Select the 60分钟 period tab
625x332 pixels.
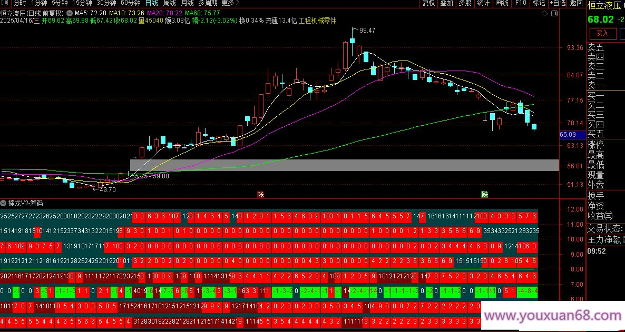[x=130, y=3]
